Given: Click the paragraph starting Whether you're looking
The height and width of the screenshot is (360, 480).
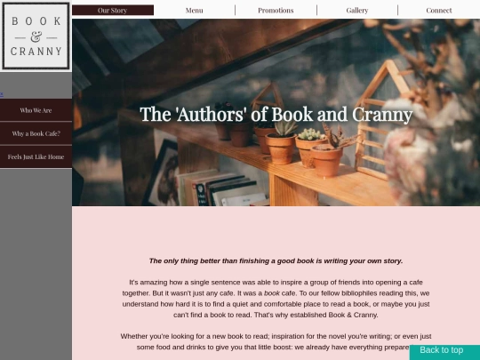Looking at the screenshot, I should click(276, 341).
